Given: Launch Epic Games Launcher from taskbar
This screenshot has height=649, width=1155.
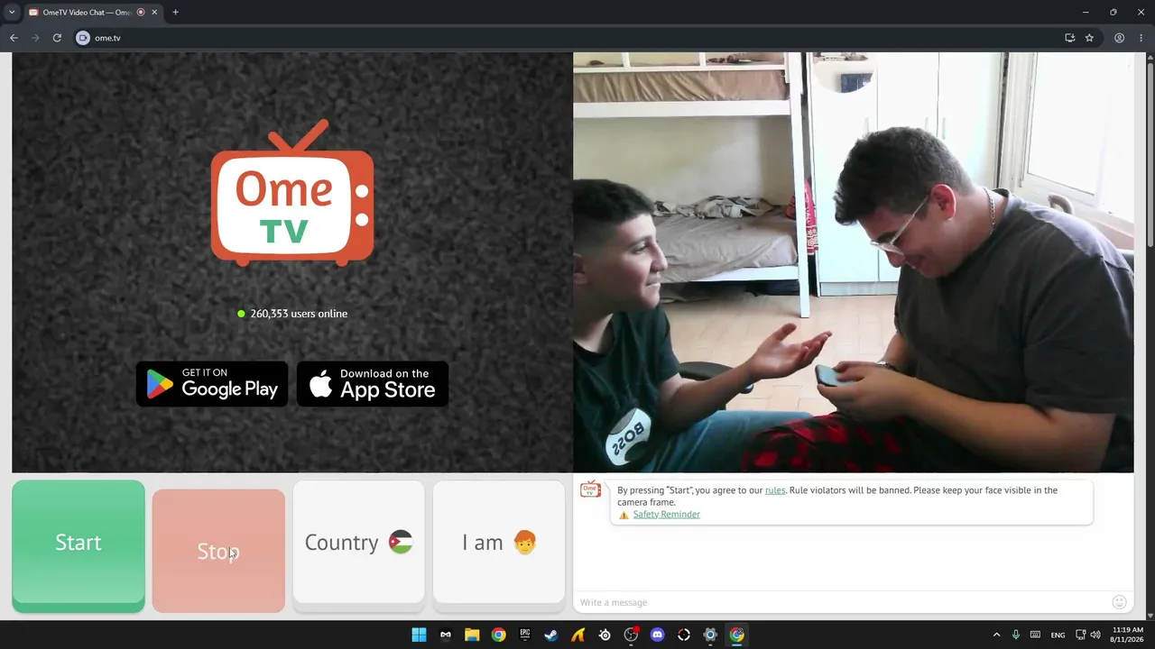Looking at the screenshot, I should coord(525,635).
